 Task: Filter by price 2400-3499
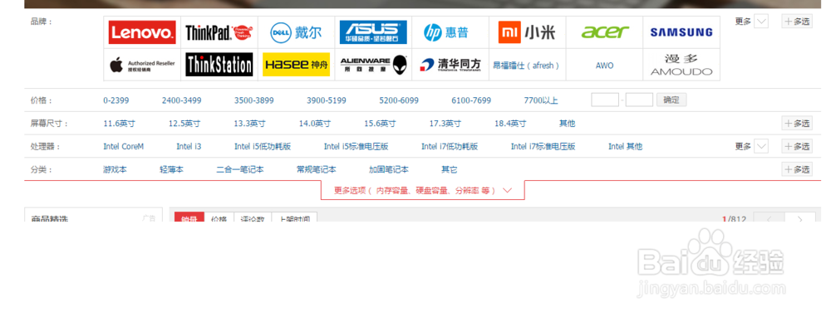click(182, 100)
